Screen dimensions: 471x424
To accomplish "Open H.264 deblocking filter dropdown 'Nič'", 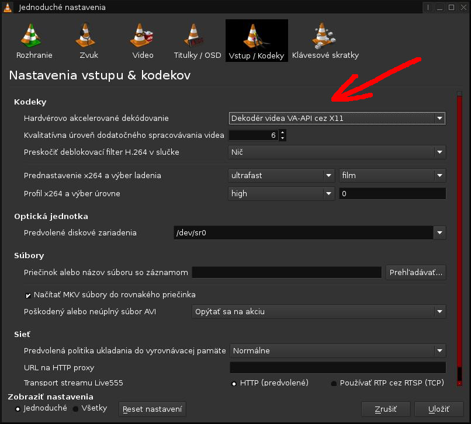I will click(x=337, y=152).
